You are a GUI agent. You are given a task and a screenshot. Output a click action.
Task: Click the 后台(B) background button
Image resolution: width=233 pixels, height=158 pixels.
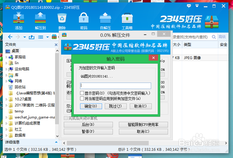point(88,125)
